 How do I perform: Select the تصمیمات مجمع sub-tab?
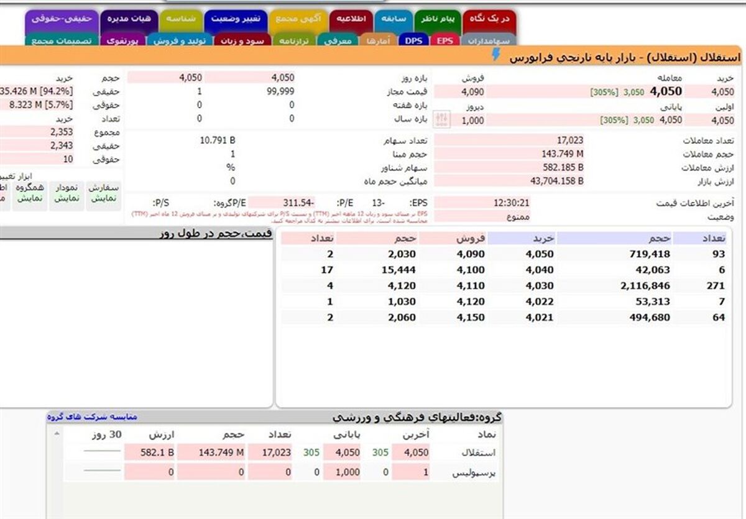(62, 40)
